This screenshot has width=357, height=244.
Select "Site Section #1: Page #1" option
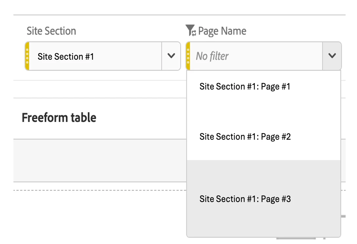245,87
